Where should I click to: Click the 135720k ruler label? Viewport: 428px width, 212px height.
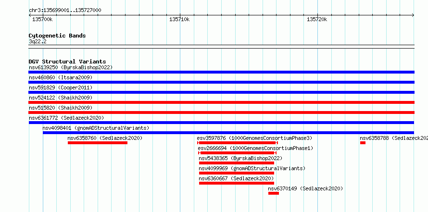tap(317, 19)
